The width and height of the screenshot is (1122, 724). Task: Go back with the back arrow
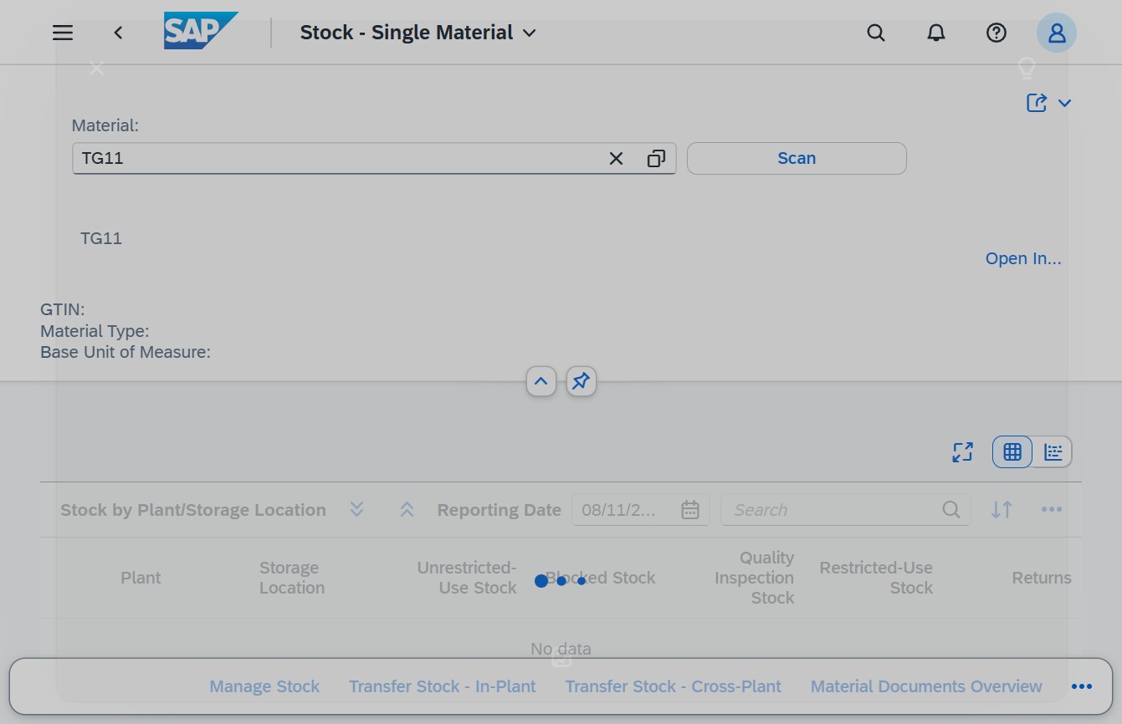click(x=118, y=33)
